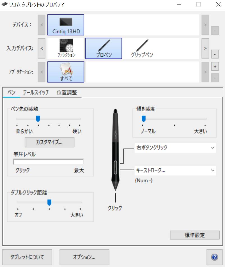The width and height of the screenshot is (225, 267).
Task: Click the {Num -} keystroke text
Action: click(144, 181)
